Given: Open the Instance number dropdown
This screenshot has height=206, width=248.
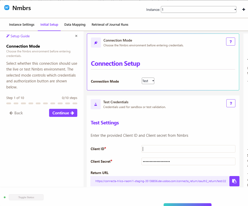Looking at the screenshot, I should (198, 10).
